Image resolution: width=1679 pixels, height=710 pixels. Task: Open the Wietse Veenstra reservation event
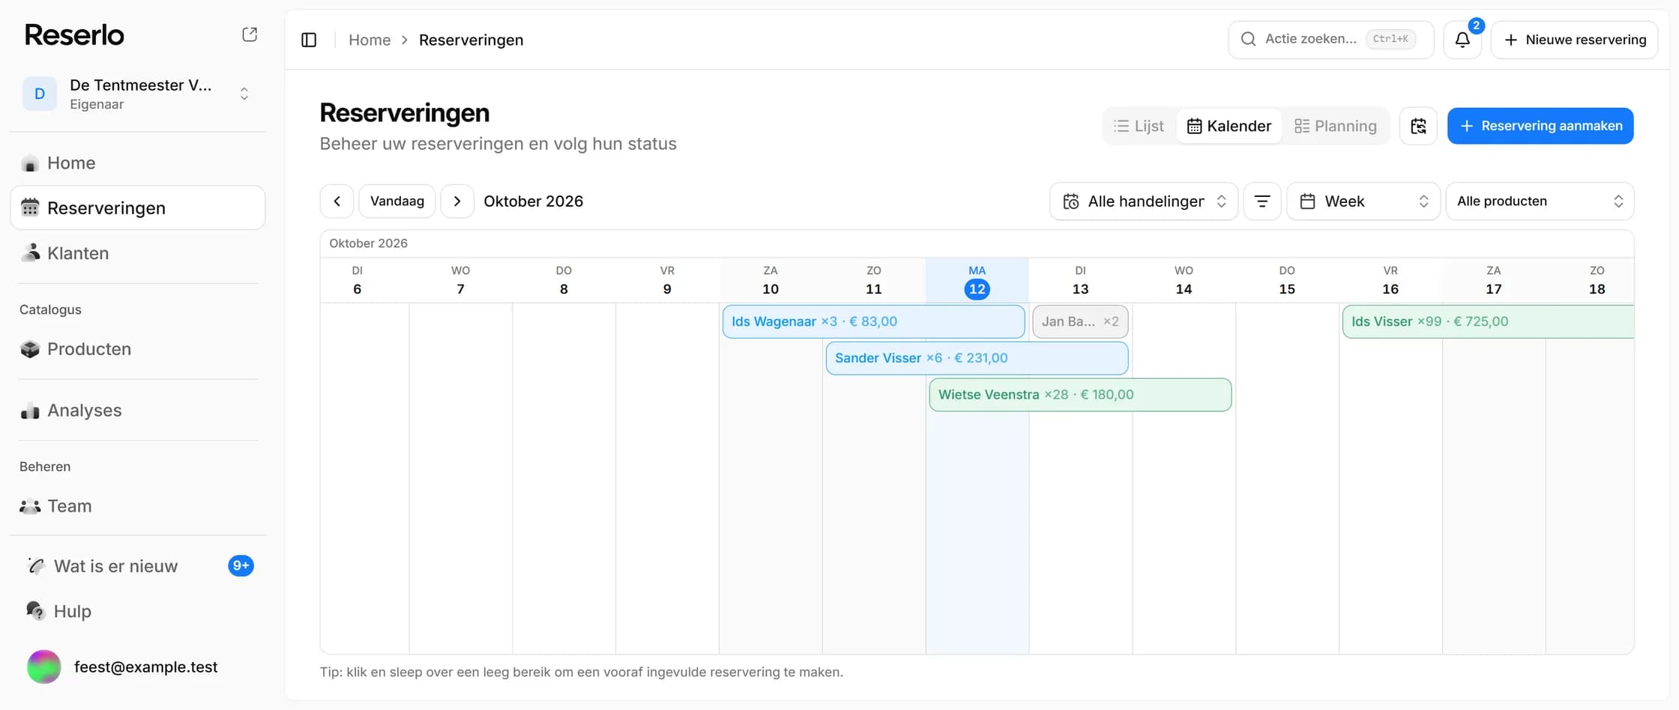1080,395
